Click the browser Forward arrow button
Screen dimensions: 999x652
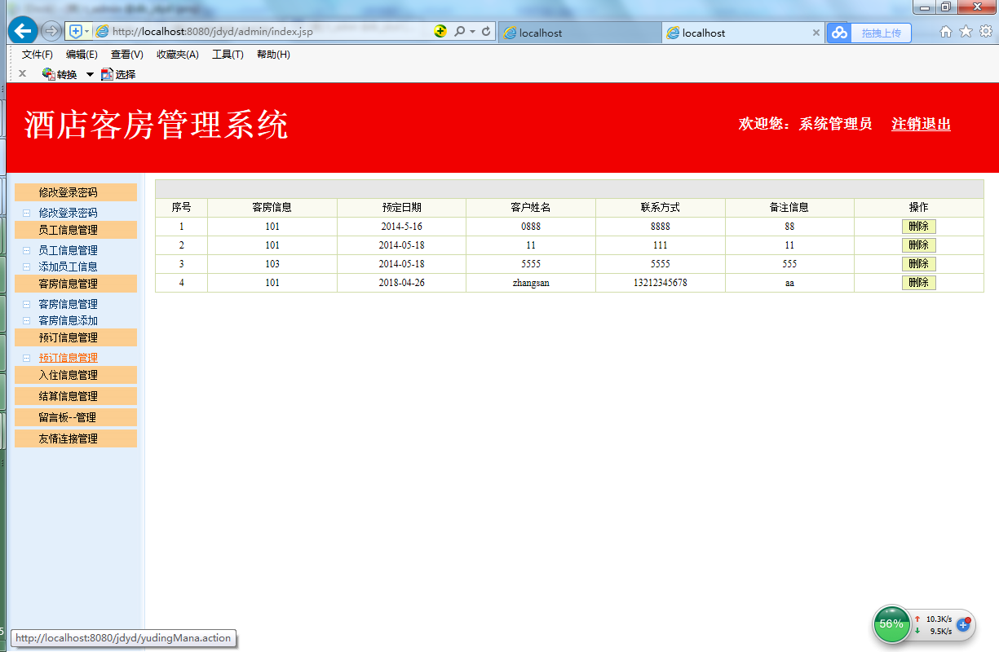51,32
